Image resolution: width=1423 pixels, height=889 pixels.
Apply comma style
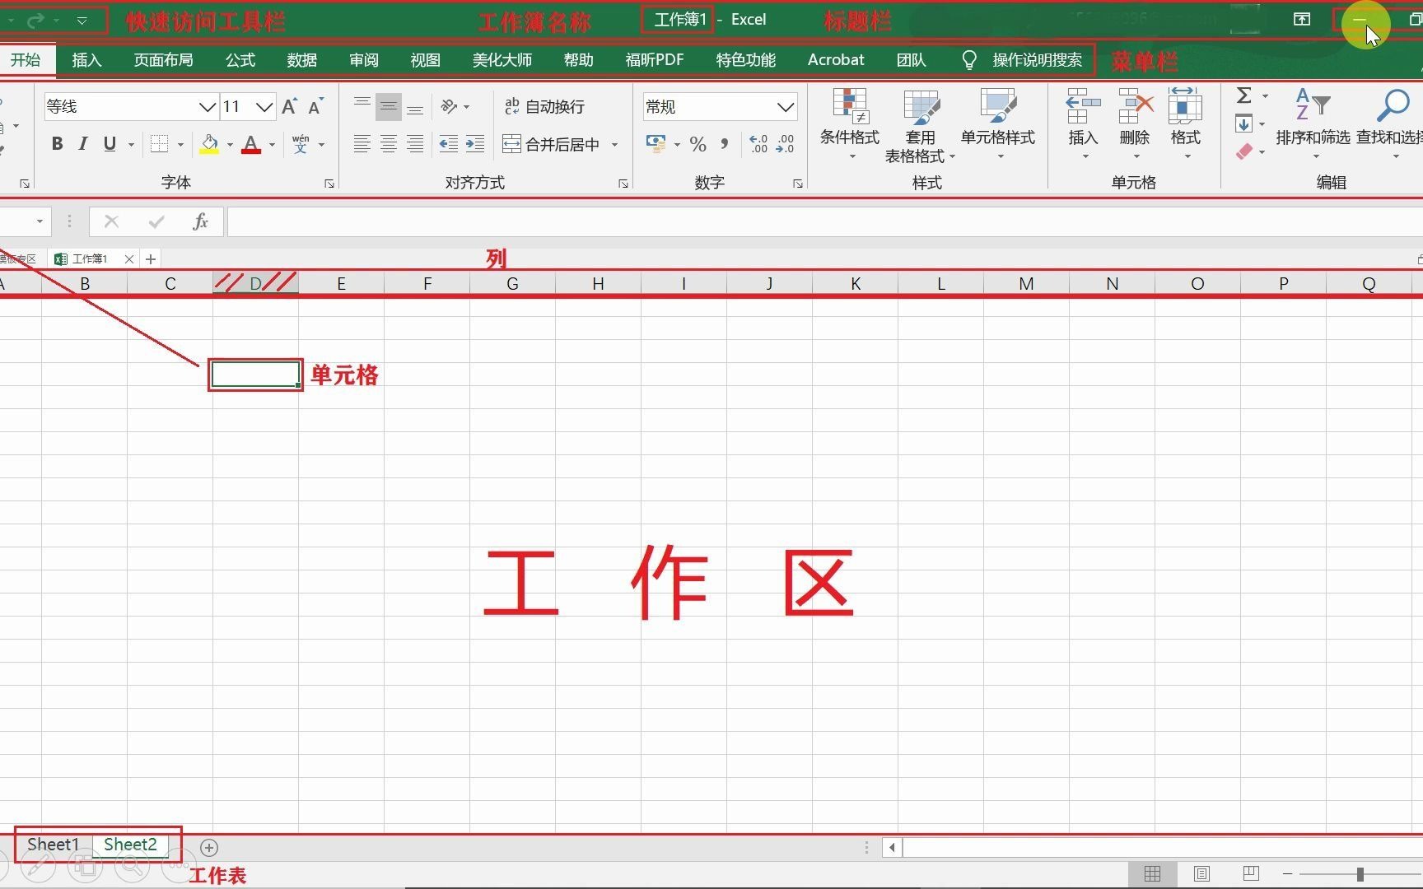click(x=725, y=144)
